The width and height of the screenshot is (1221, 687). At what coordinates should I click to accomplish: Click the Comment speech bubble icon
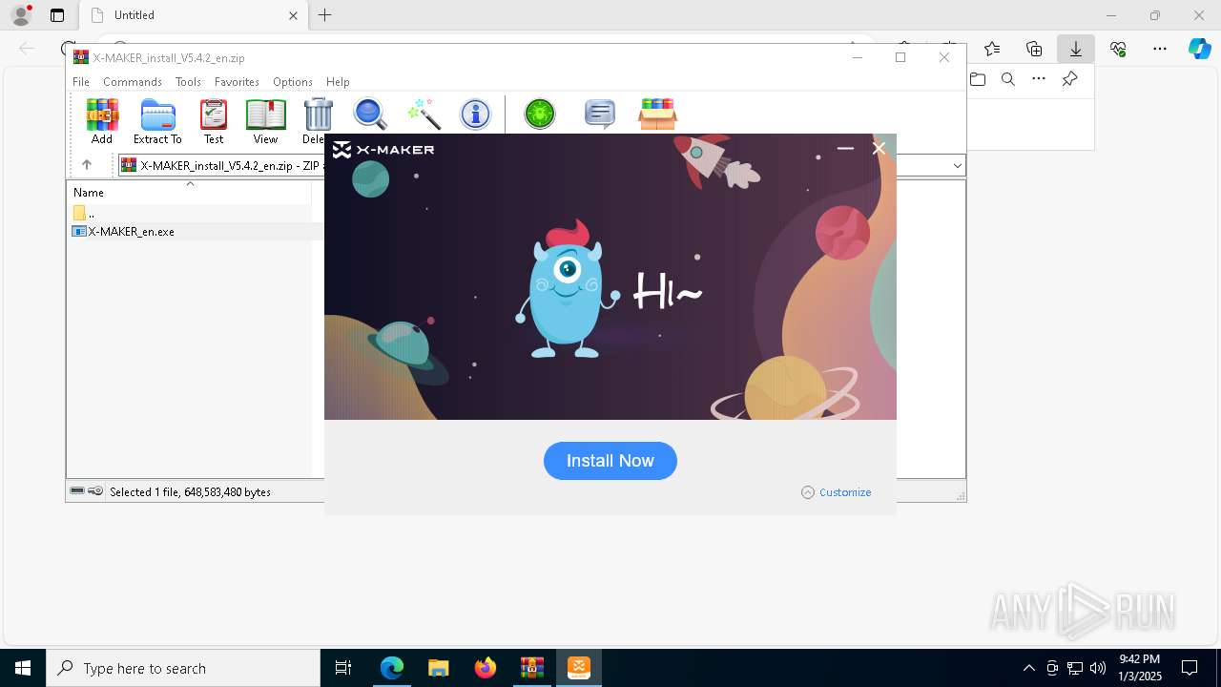(599, 114)
